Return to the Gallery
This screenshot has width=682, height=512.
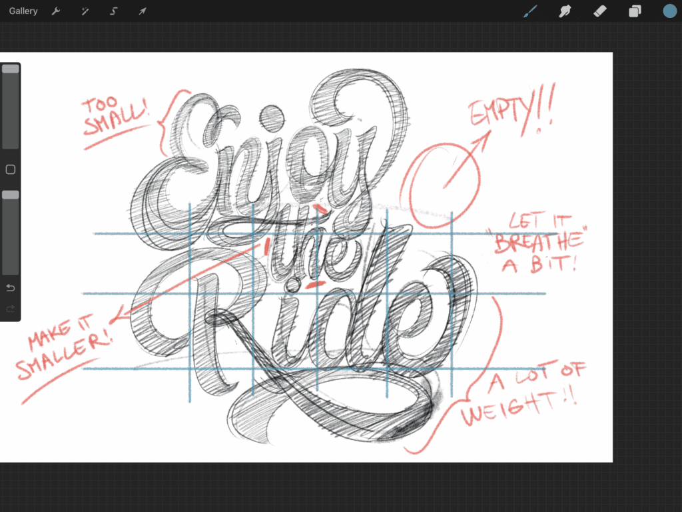tap(23, 11)
